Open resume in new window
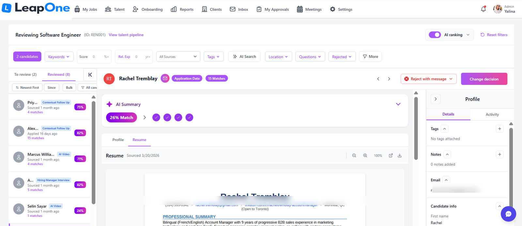This screenshot has height=226, width=522. coord(391,155)
